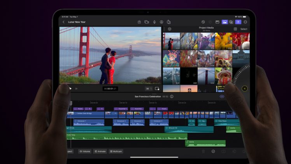Click the undo icon in top toolbar

(x=203, y=22)
